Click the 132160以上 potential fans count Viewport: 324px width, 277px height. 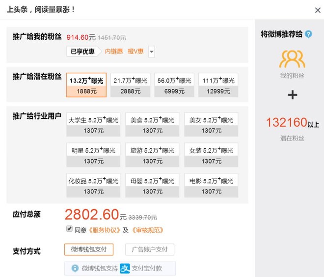(x=293, y=122)
